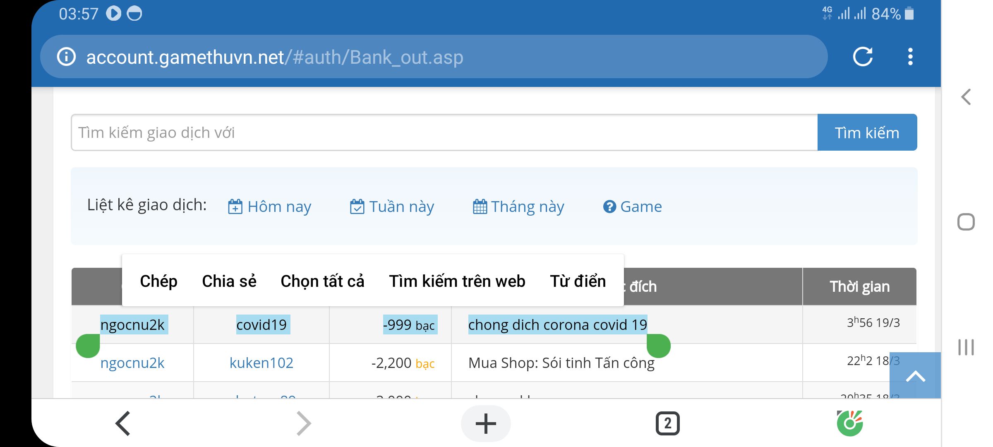Tap the browser forward arrow

pos(304,423)
